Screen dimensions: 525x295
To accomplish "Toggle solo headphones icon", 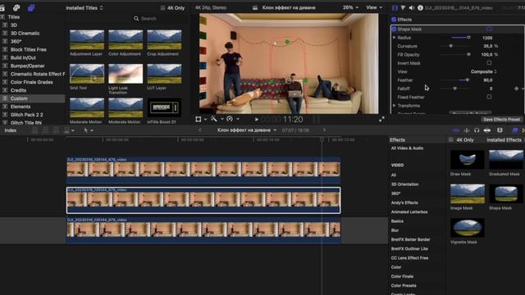I will (477, 130).
